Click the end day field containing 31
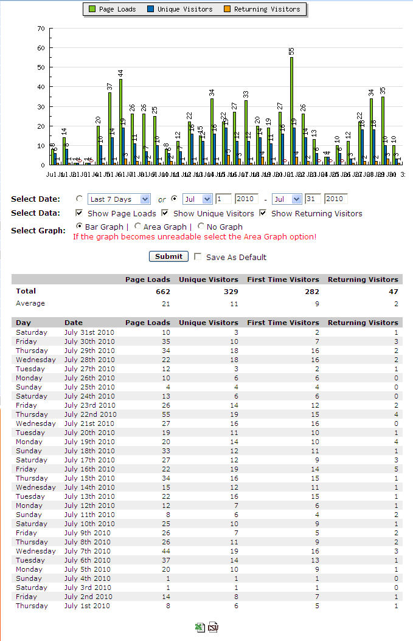 click(313, 199)
